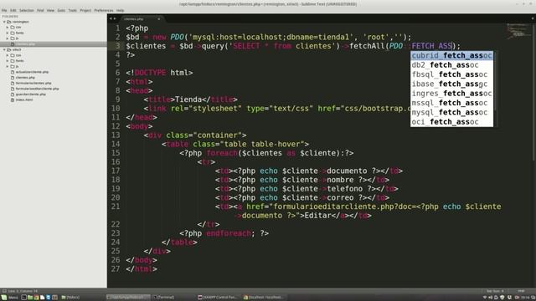Click the Editar link text in code
The image size is (536, 301).
317,216
